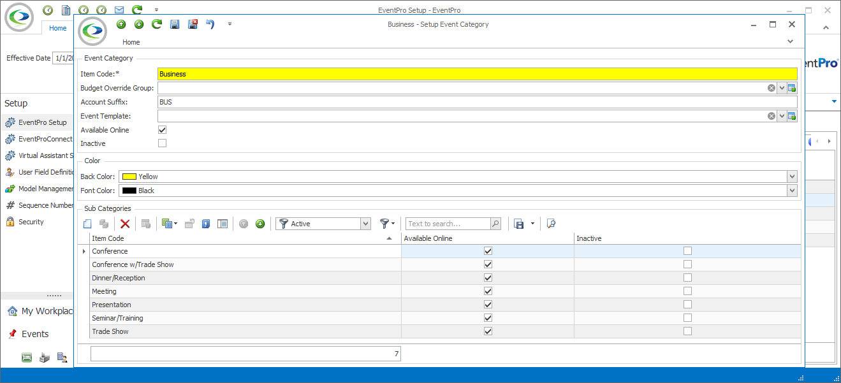This screenshot has width=841, height=383.
Task: Move sub category down with green arrow
Action: tap(260, 224)
